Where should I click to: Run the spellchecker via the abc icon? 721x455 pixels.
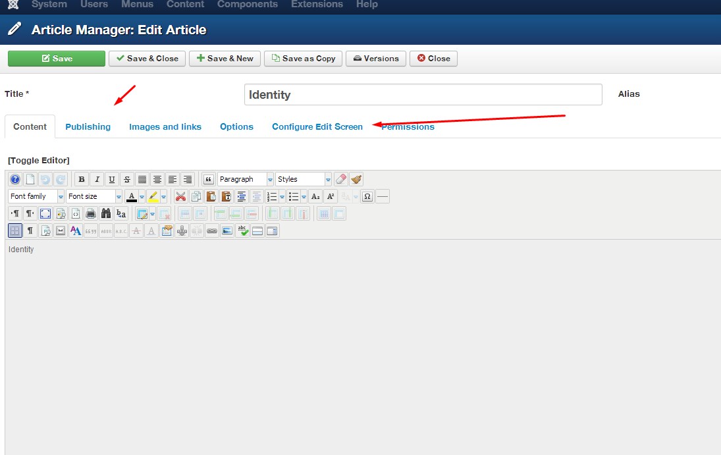[242, 230]
